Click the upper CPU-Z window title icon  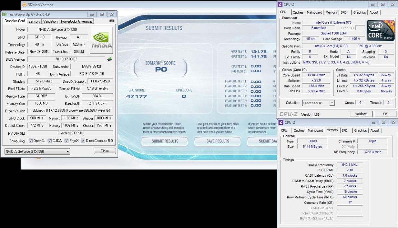pyautogui.click(x=280, y=4)
